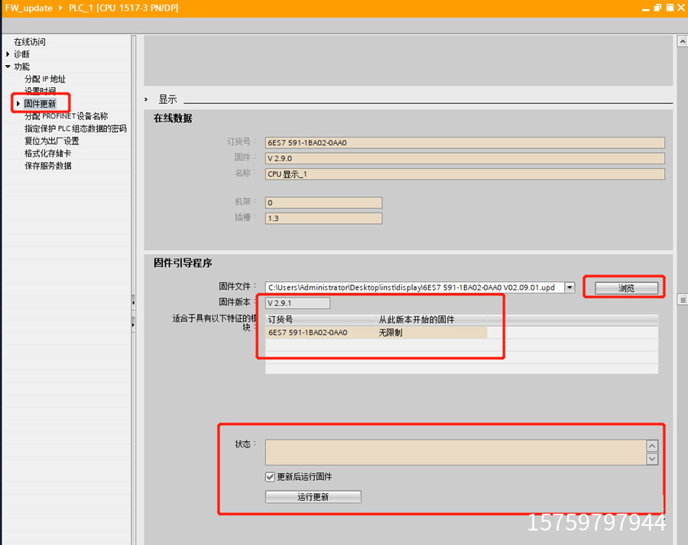The image size is (688, 545).
Task: Select 分配 IP 地址 in the tree
Action: (x=44, y=79)
